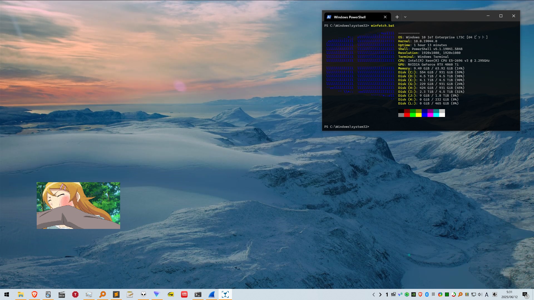
Task: Click the 'winfetch.bat' command text
Action: 382,26
